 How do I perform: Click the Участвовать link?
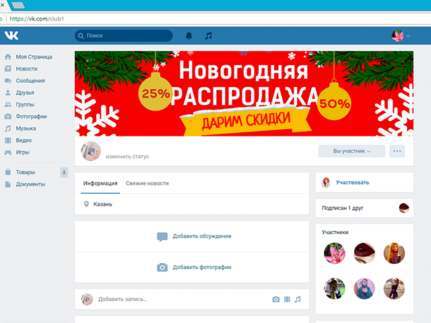click(x=352, y=182)
